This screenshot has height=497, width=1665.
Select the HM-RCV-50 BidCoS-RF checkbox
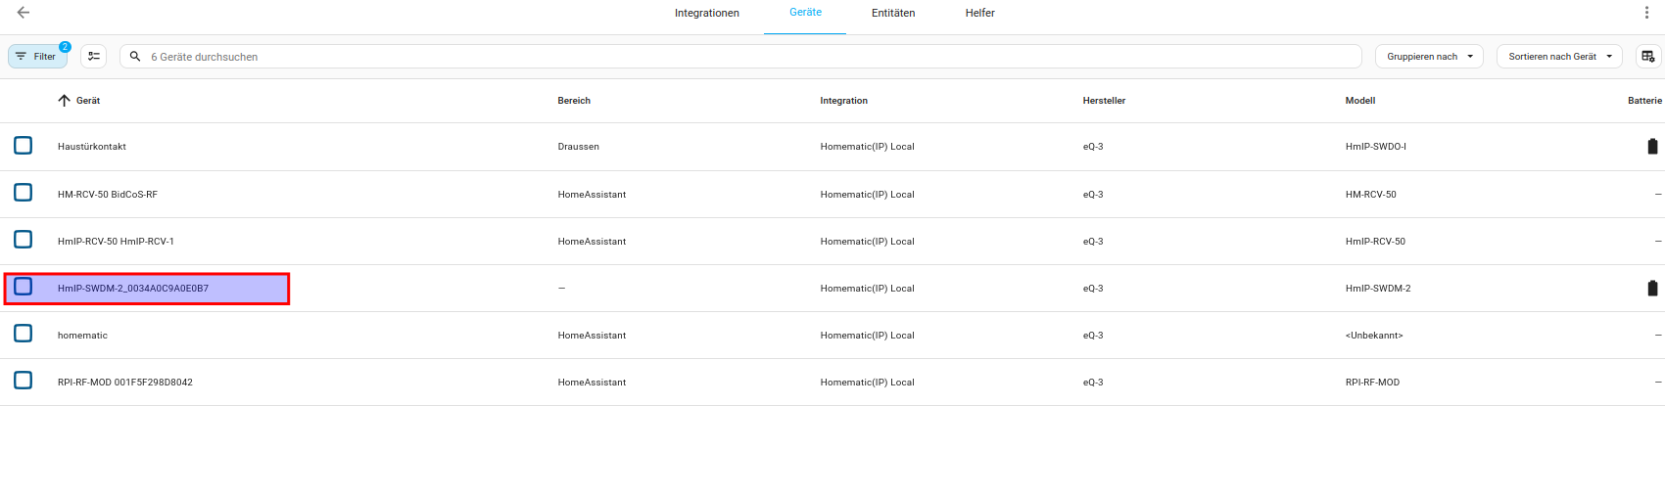[24, 193]
